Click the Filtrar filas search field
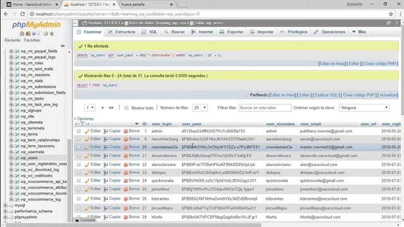Screen dimensions: 404x227 click(x=265, y=108)
